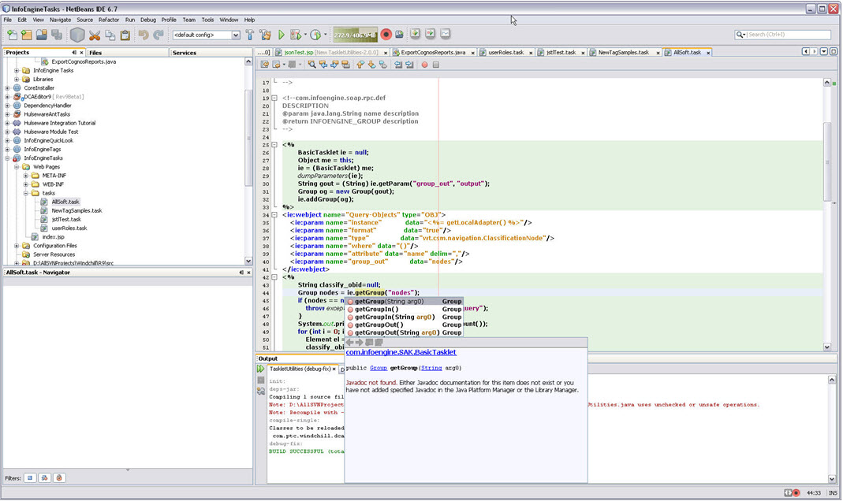Screen dimensions: 843x501
Task: Toggle Bookmark icon in editor toolbar
Action: [382, 65]
